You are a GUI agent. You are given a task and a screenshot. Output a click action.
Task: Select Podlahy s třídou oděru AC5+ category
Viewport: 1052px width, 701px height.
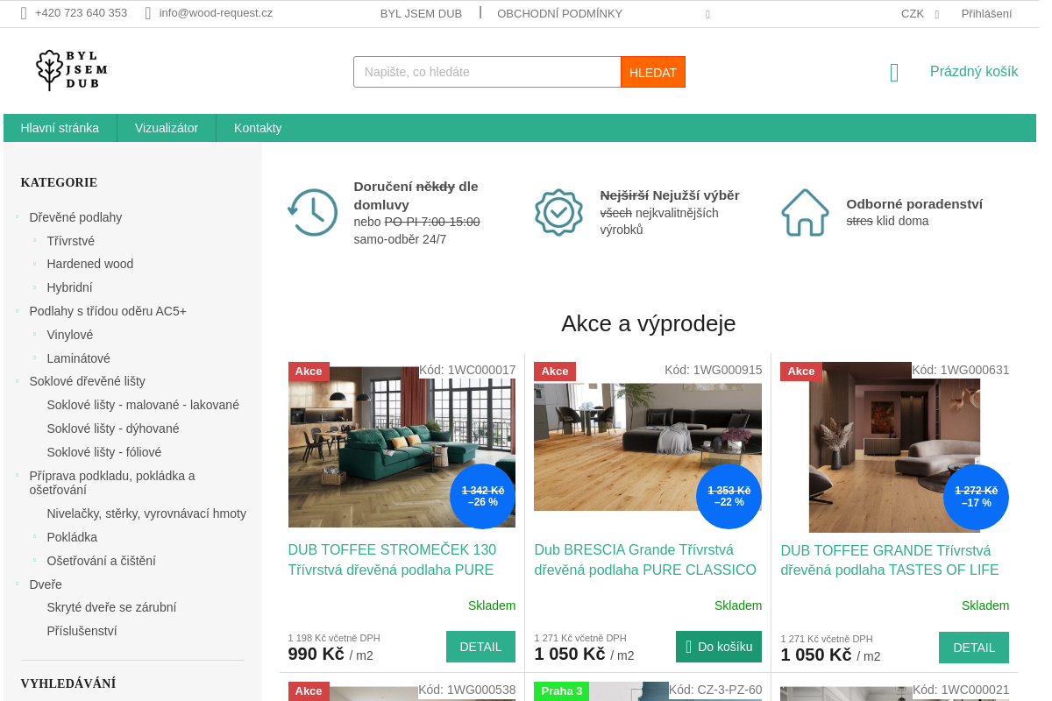point(108,311)
